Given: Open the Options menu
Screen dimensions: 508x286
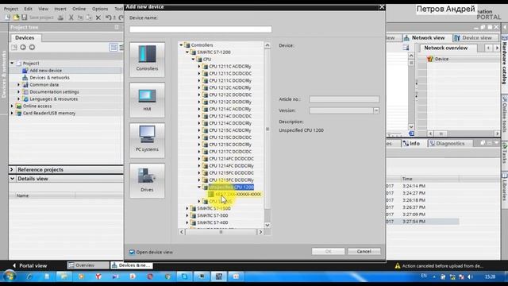Looking at the screenshot, I should point(100,9).
